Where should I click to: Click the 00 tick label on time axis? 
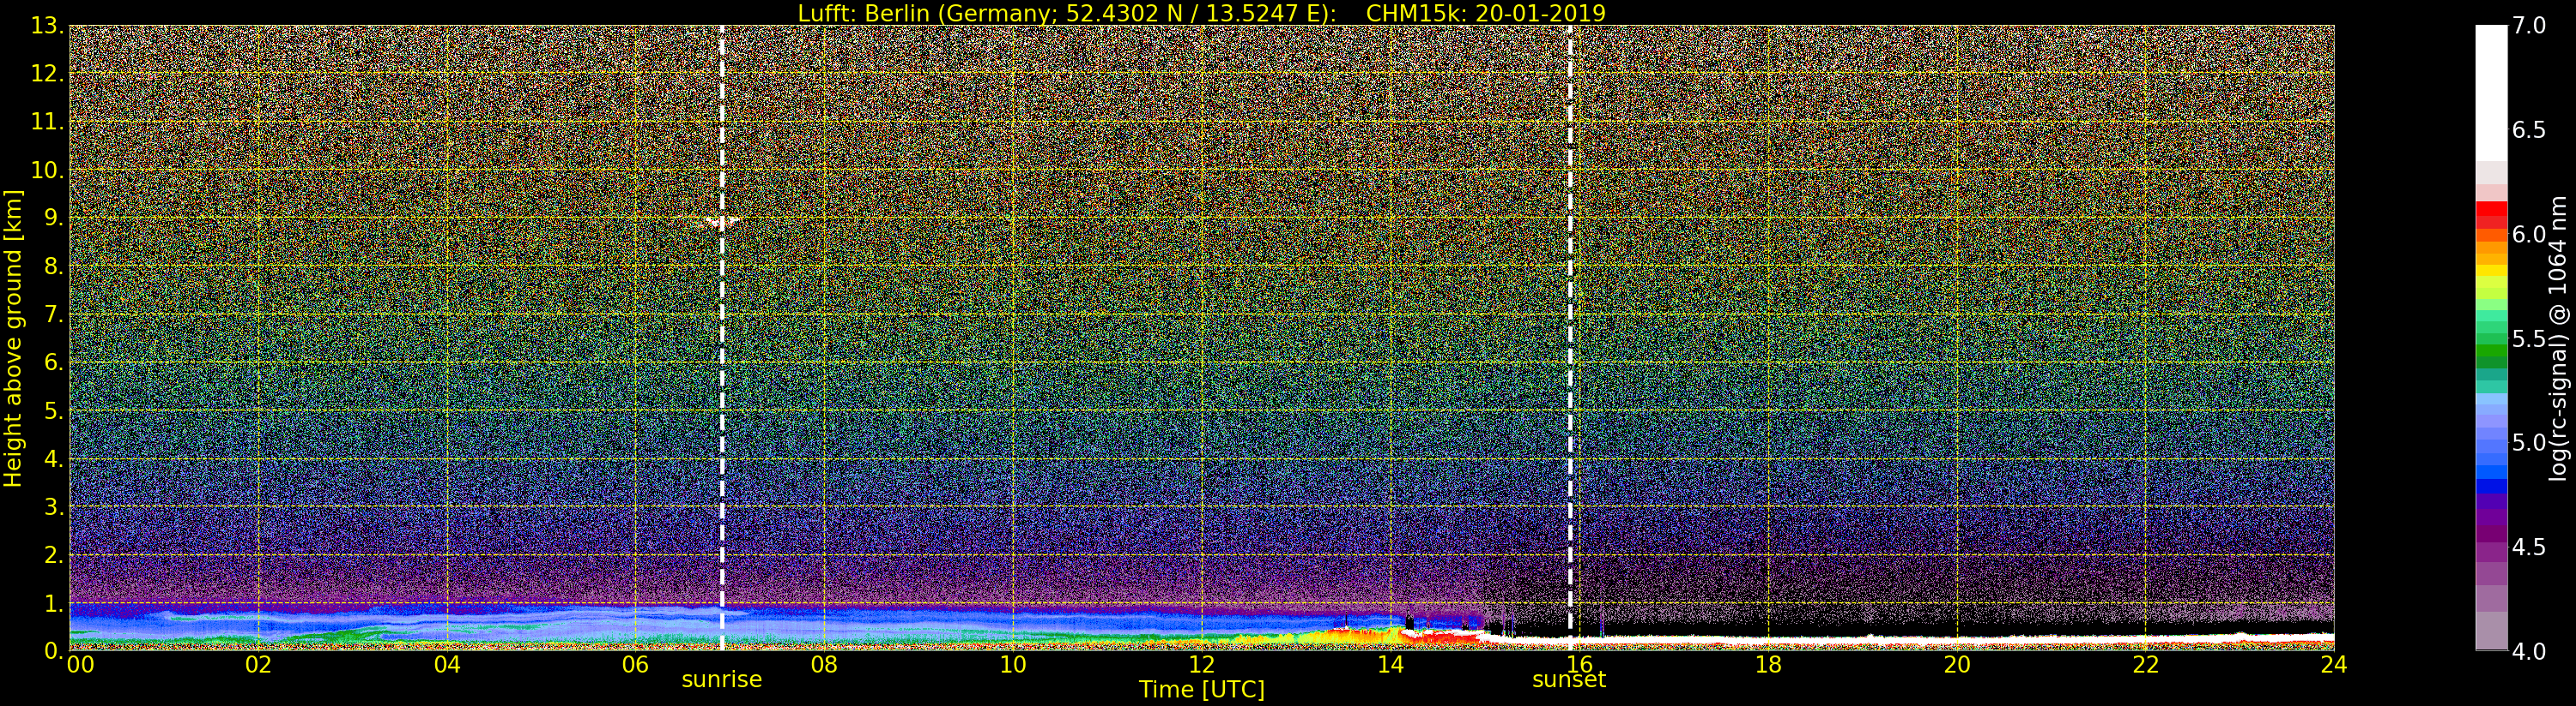pyautogui.click(x=80, y=665)
